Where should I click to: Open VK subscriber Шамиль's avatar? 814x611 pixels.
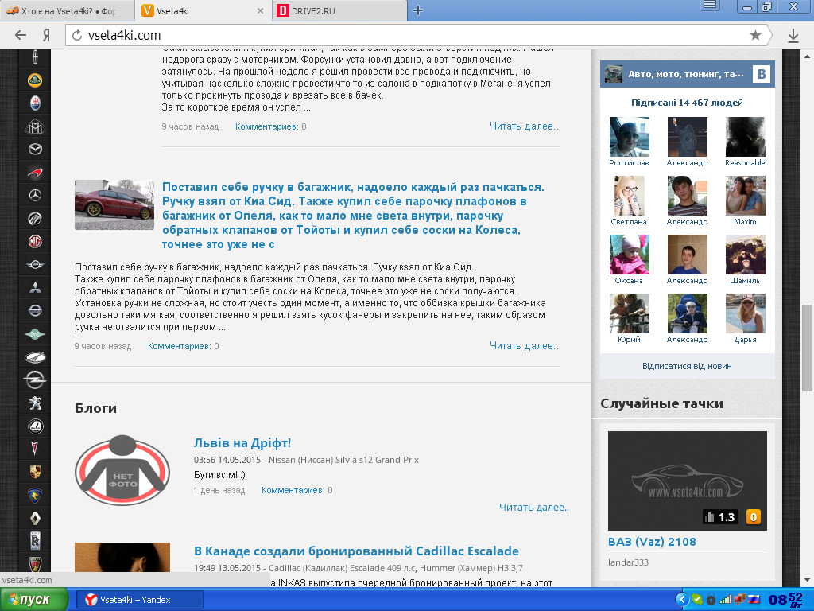tap(745, 255)
